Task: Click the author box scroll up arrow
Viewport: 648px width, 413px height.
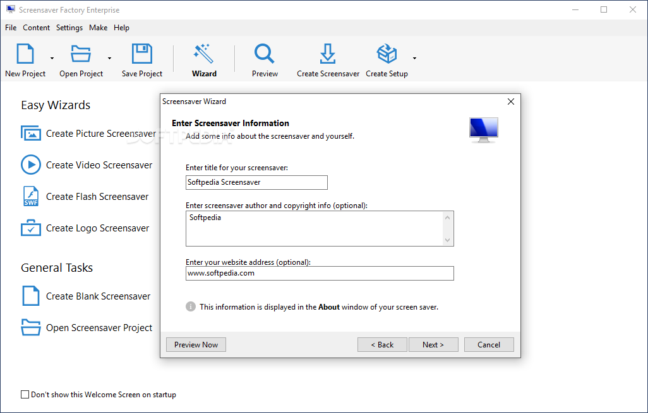Action: pyautogui.click(x=448, y=218)
